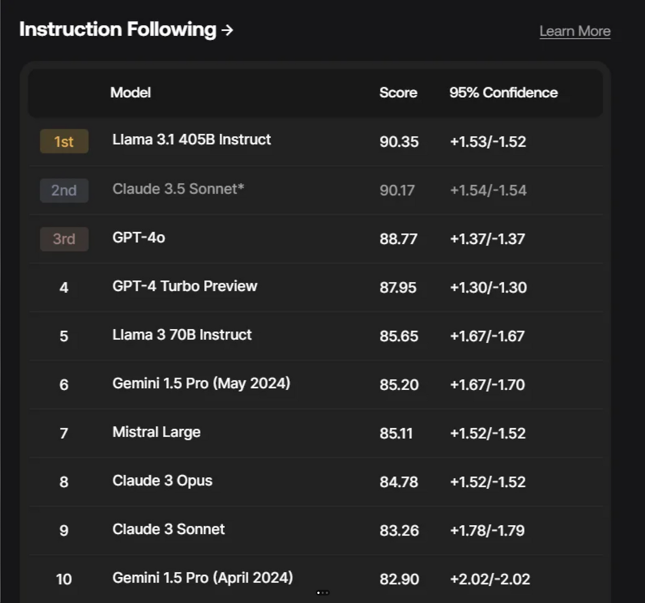645x603 pixels.
Task: Select the Llama 3.1 405B Instruct row
Action: tap(191, 140)
